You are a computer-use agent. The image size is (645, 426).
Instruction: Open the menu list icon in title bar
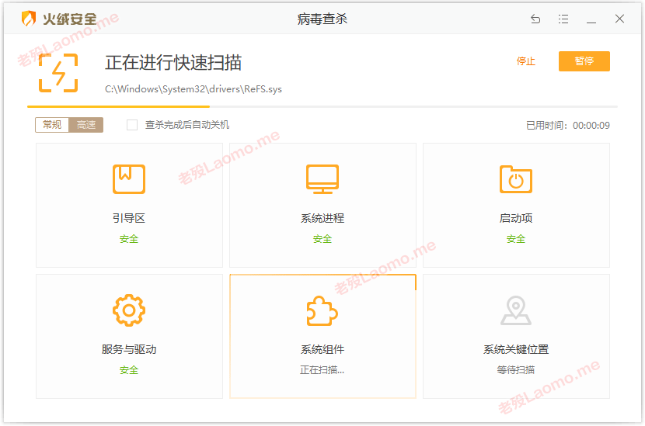(563, 19)
